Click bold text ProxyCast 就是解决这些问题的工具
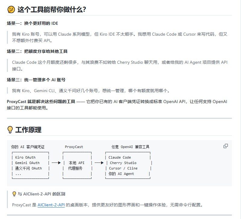The height and width of the screenshot is (219, 241). [41, 101]
